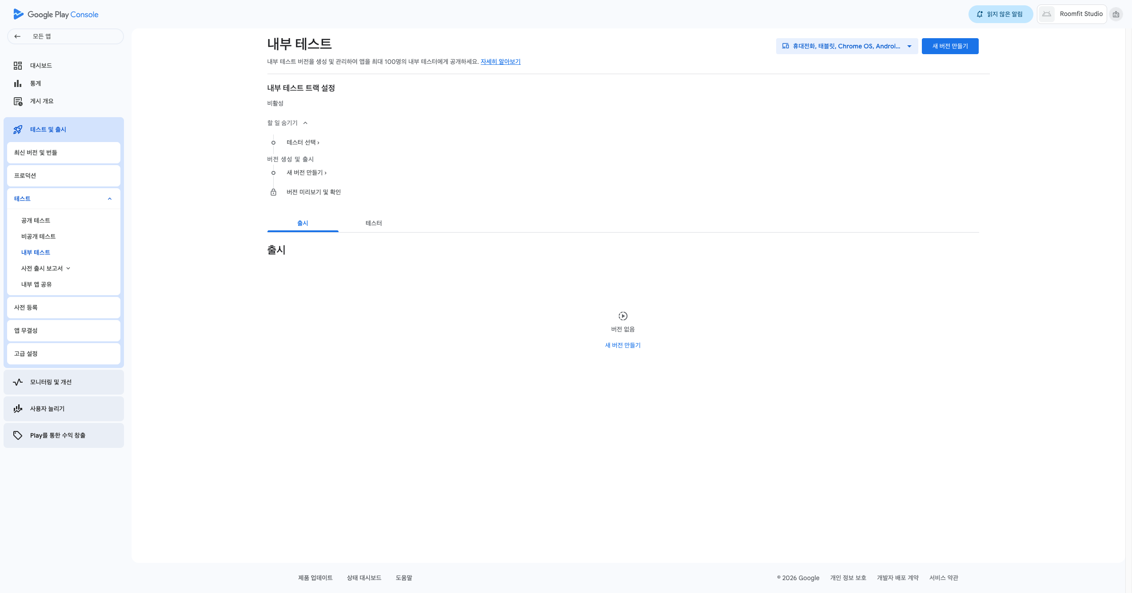Open the 자세히 알아보기 link
Screen dimensions: 1132x593
(x=500, y=62)
